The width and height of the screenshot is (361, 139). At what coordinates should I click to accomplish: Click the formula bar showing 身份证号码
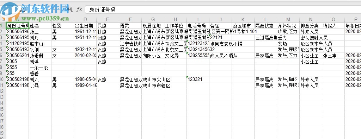pyautogui.click(x=223, y=10)
